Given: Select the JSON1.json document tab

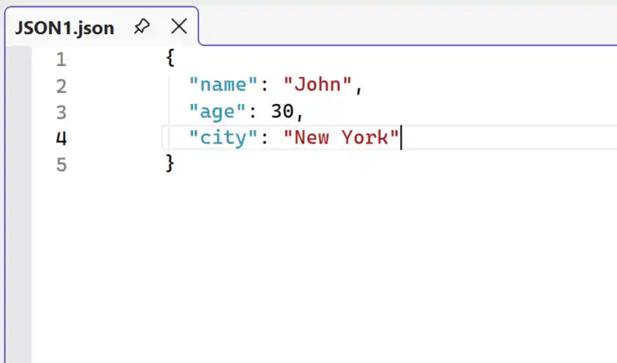Looking at the screenshot, I should 64,28.
